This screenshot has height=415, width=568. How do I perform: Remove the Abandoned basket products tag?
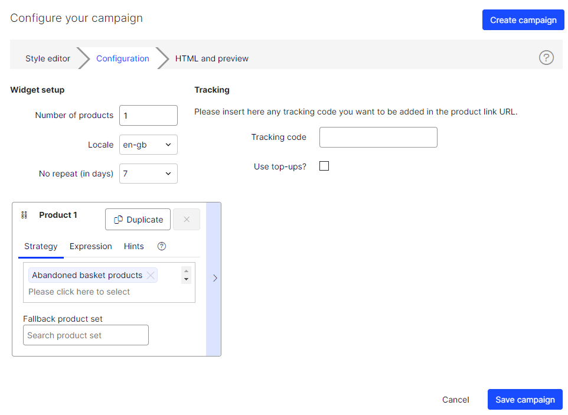[151, 276]
